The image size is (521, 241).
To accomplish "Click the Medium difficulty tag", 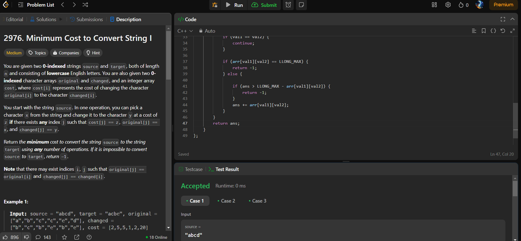I will (14, 53).
